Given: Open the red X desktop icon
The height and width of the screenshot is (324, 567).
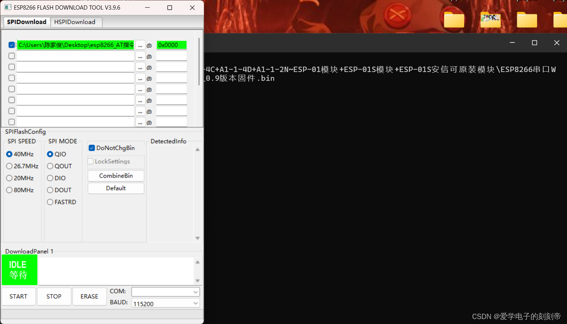Looking at the screenshot, I should click(398, 15).
